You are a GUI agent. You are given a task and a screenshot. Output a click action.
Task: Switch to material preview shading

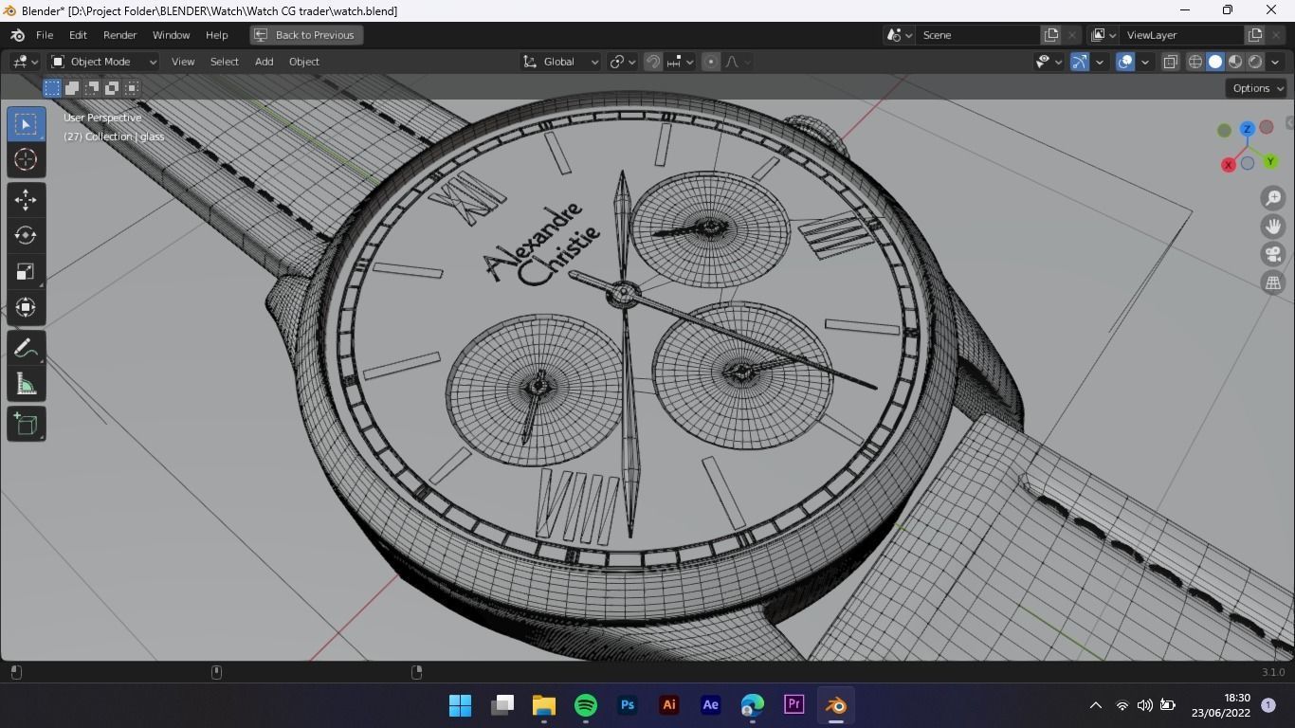point(1235,62)
